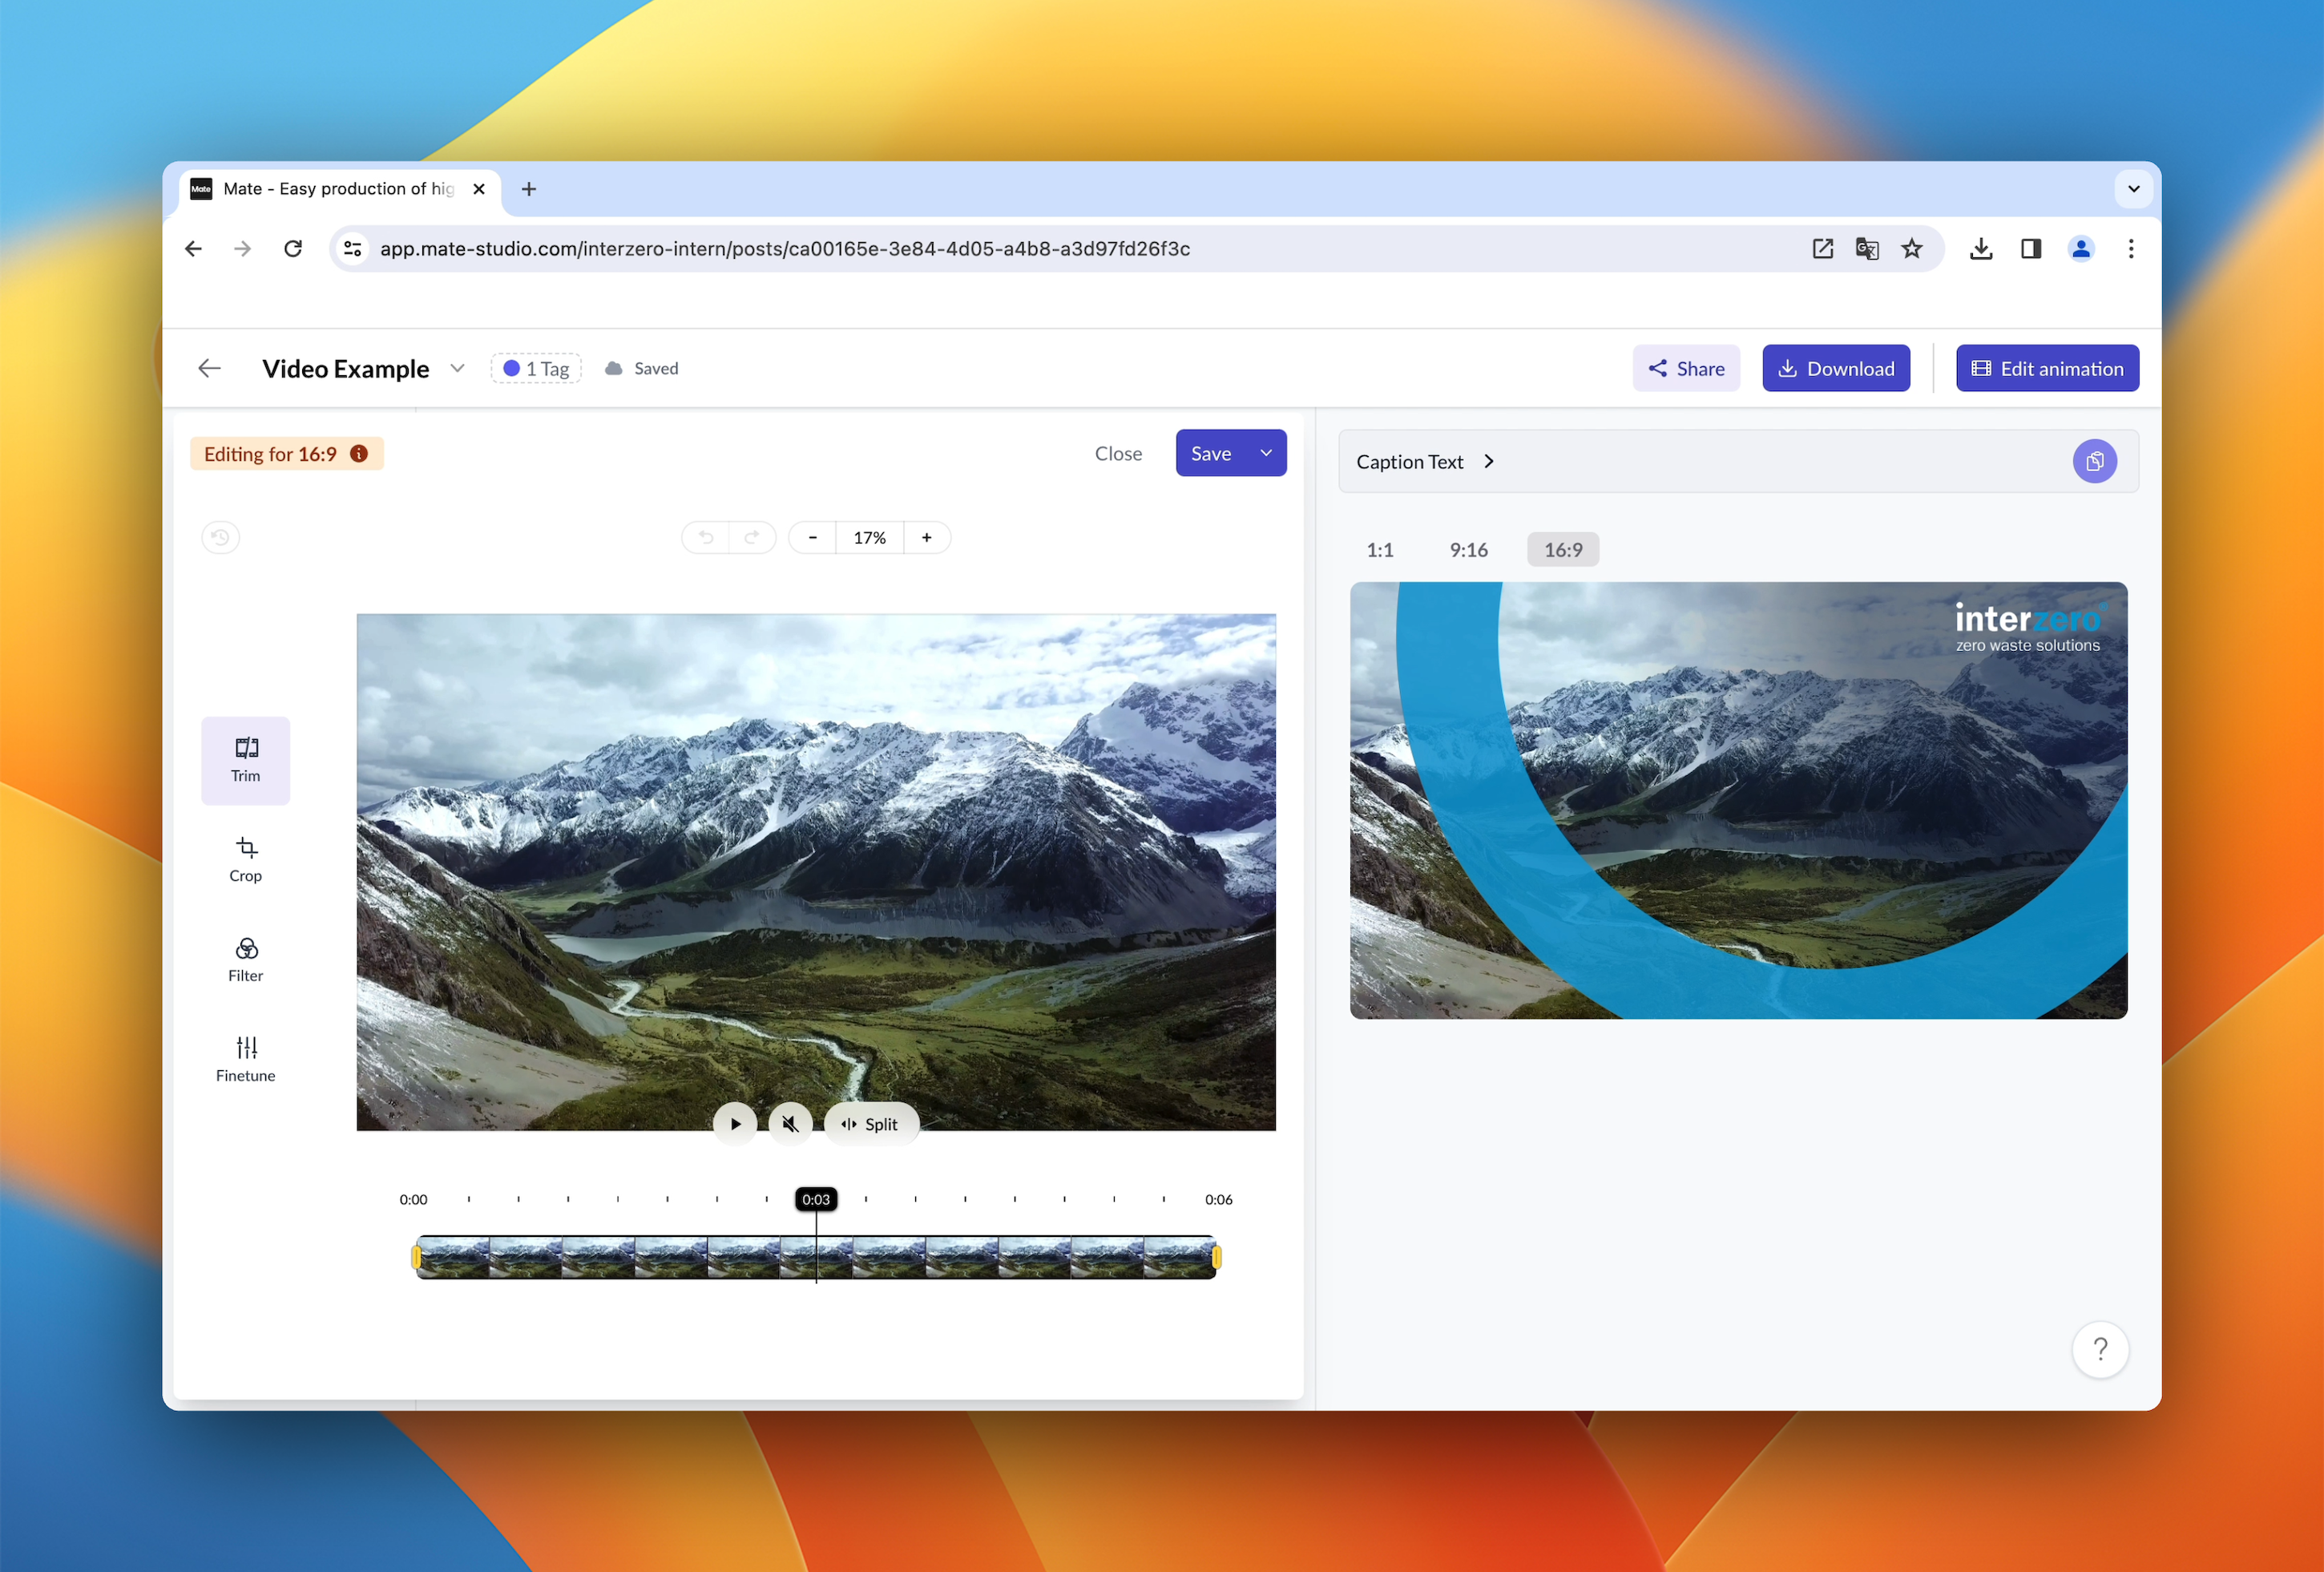Expand the Caption Text section
This screenshot has height=1572, width=2324.
1489,461
